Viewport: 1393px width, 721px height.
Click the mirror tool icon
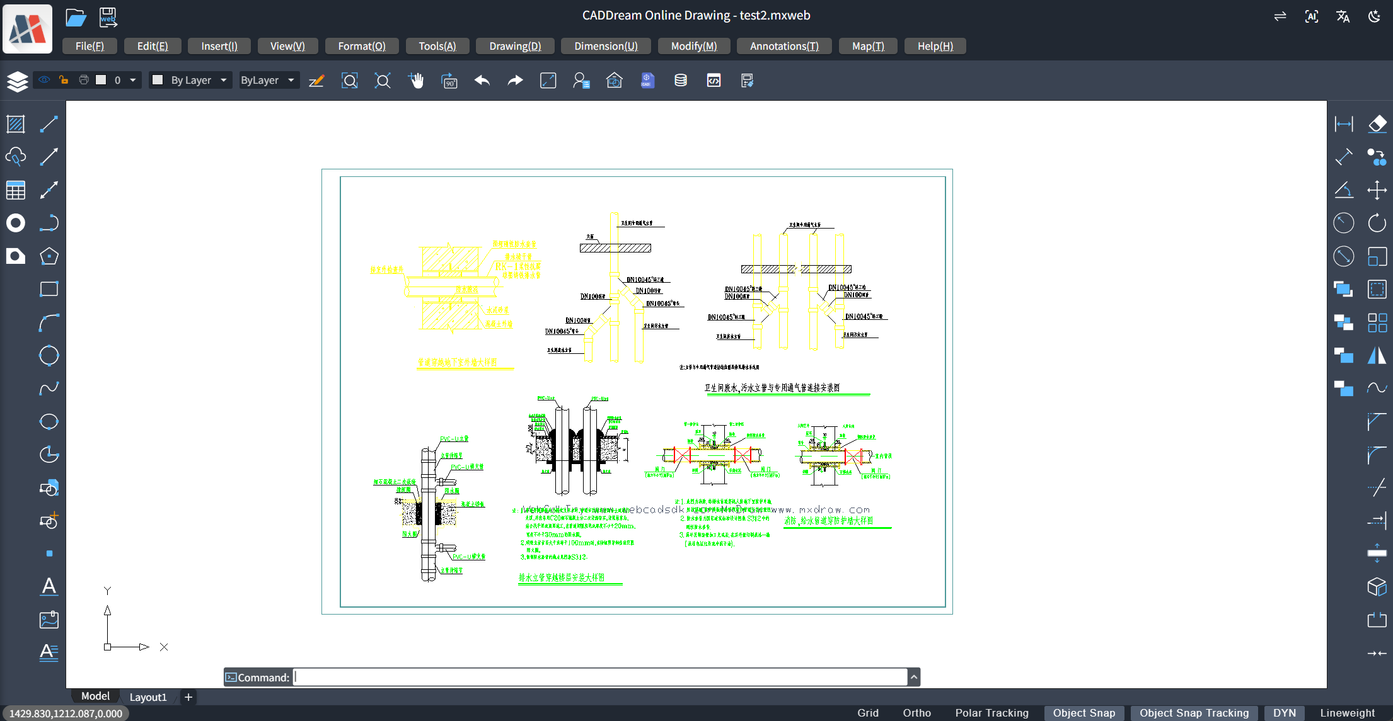[x=1377, y=355]
